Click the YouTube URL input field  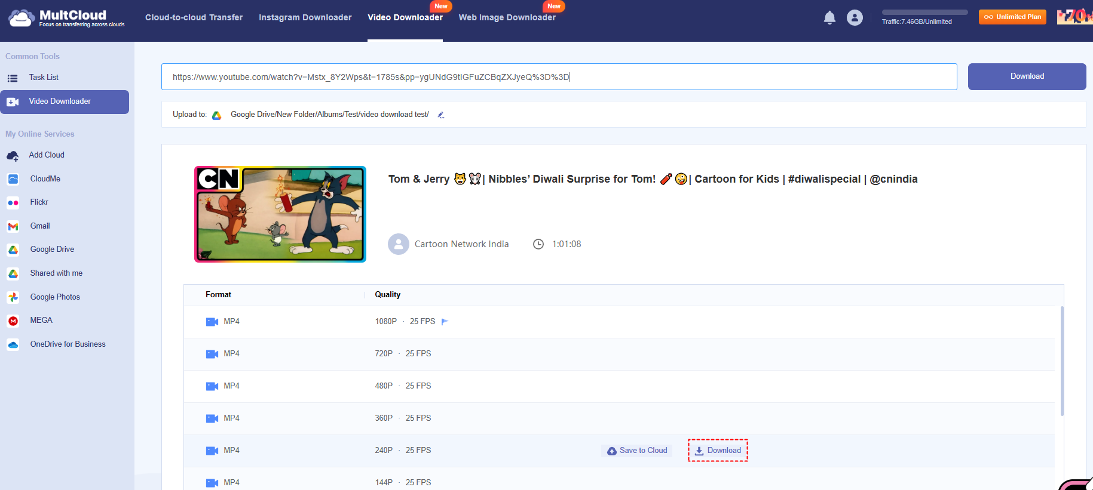[559, 77]
